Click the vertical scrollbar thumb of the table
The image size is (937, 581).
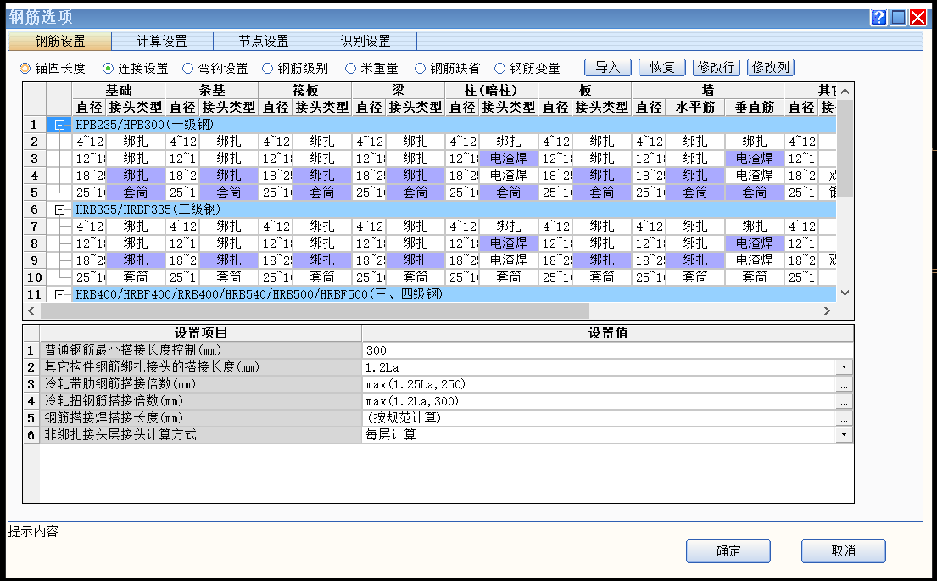[845, 148]
